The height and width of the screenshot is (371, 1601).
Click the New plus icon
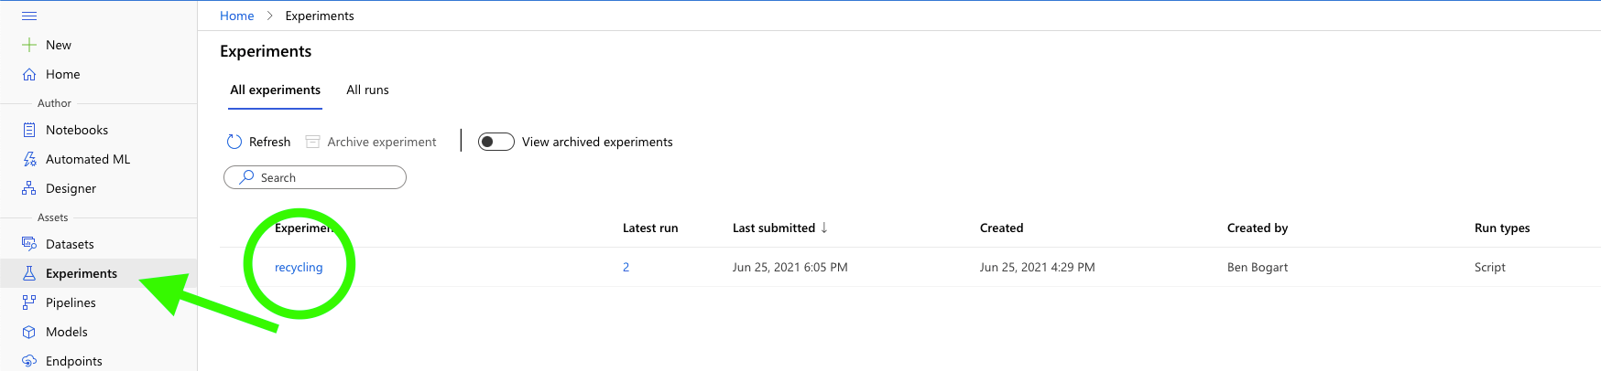[29, 45]
